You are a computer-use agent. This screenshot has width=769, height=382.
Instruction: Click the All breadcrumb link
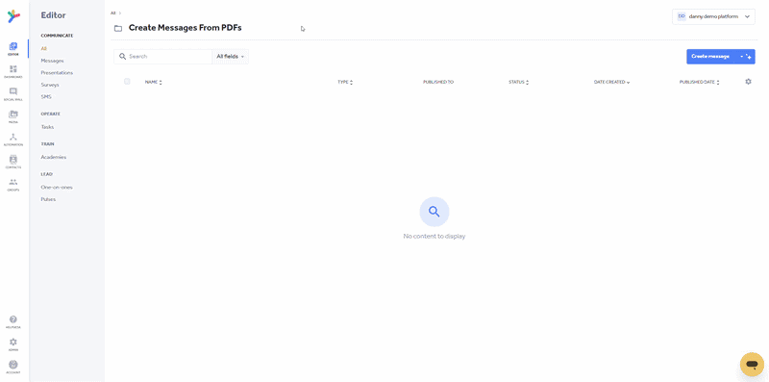coord(113,13)
